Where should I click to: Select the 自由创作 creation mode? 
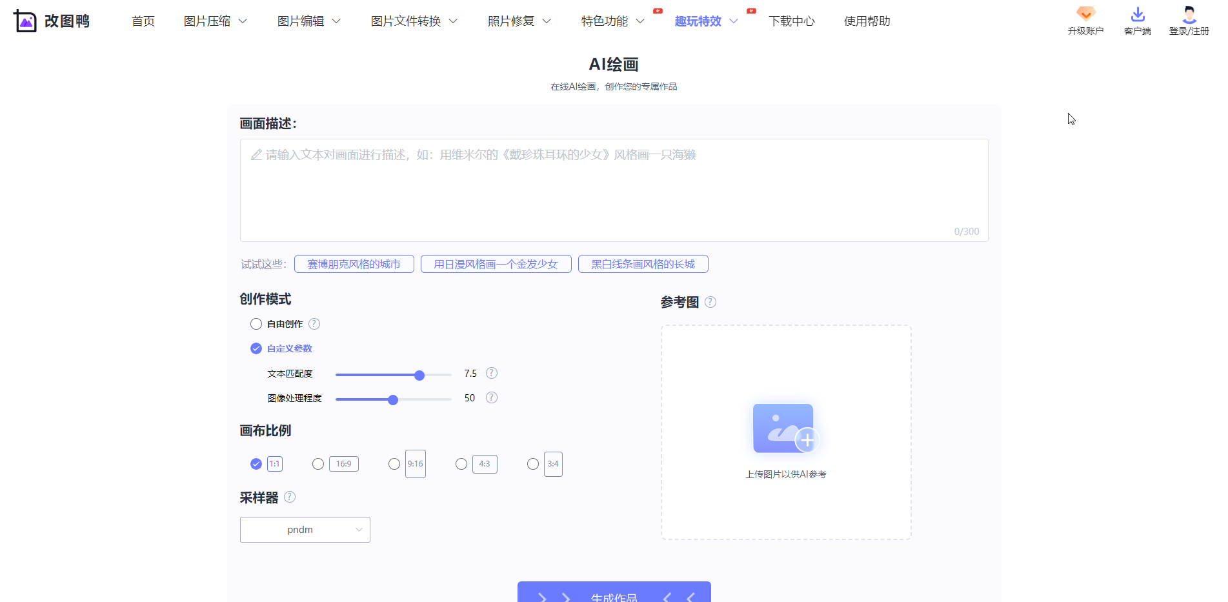pos(256,324)
